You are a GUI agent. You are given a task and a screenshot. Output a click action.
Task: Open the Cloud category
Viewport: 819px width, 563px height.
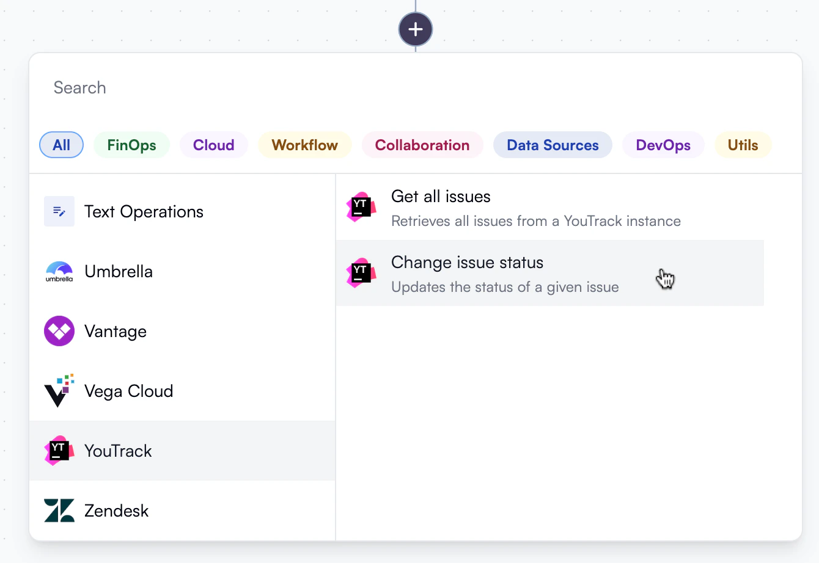(x=213, y=145)
